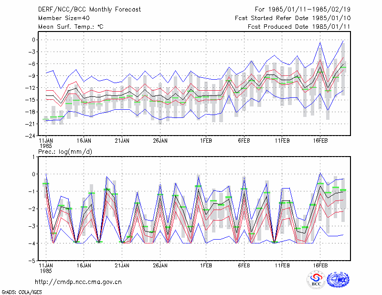The width and height of the screenshot is (382, 295).
Task: Click the 0 label on temperature y-axis
Action: click(x=33, y=40)
